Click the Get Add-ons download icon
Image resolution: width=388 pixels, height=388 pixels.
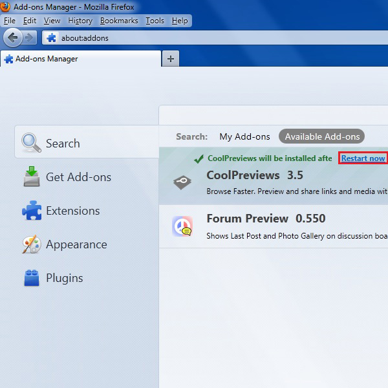pyautogui.click(x=32, y=176)
